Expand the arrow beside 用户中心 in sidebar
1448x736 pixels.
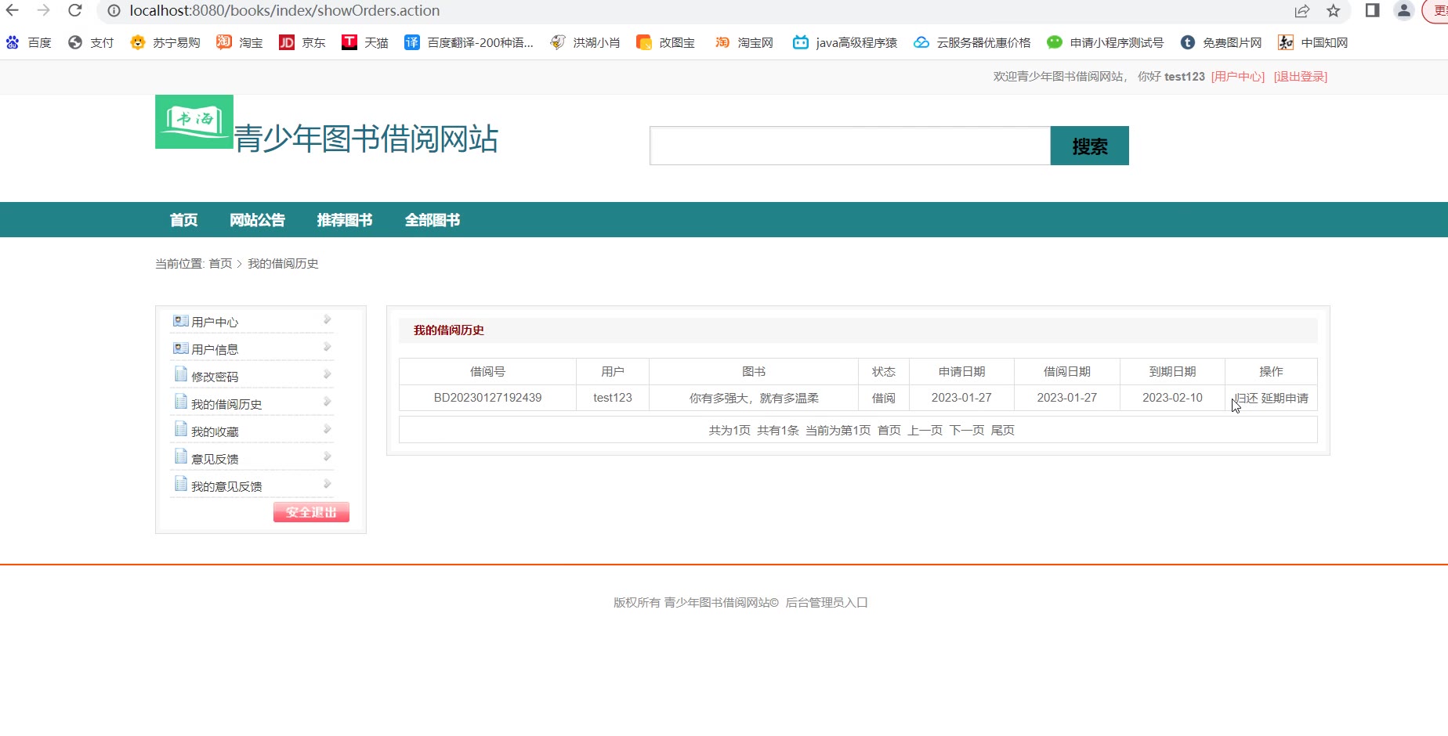click(x=327, y=319)
